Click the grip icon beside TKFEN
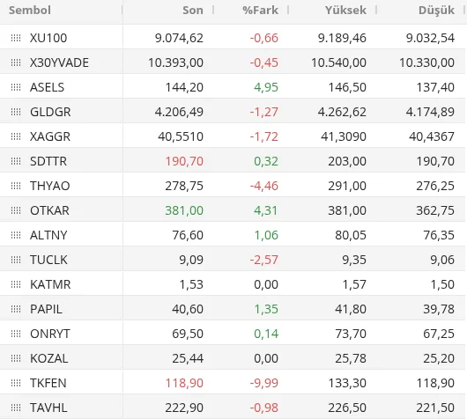Screen dimensions: 467x419 [16, 383]
